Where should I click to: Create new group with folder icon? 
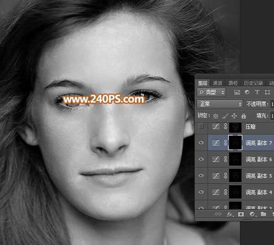(263, 214)
